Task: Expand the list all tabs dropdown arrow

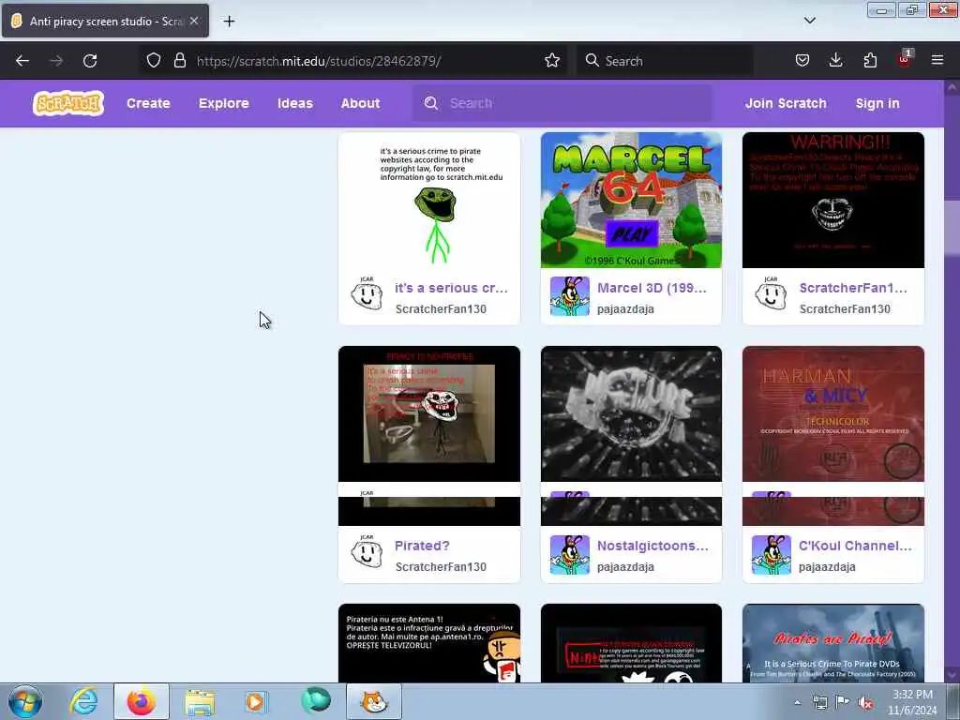Action: [x=809, y=21]
